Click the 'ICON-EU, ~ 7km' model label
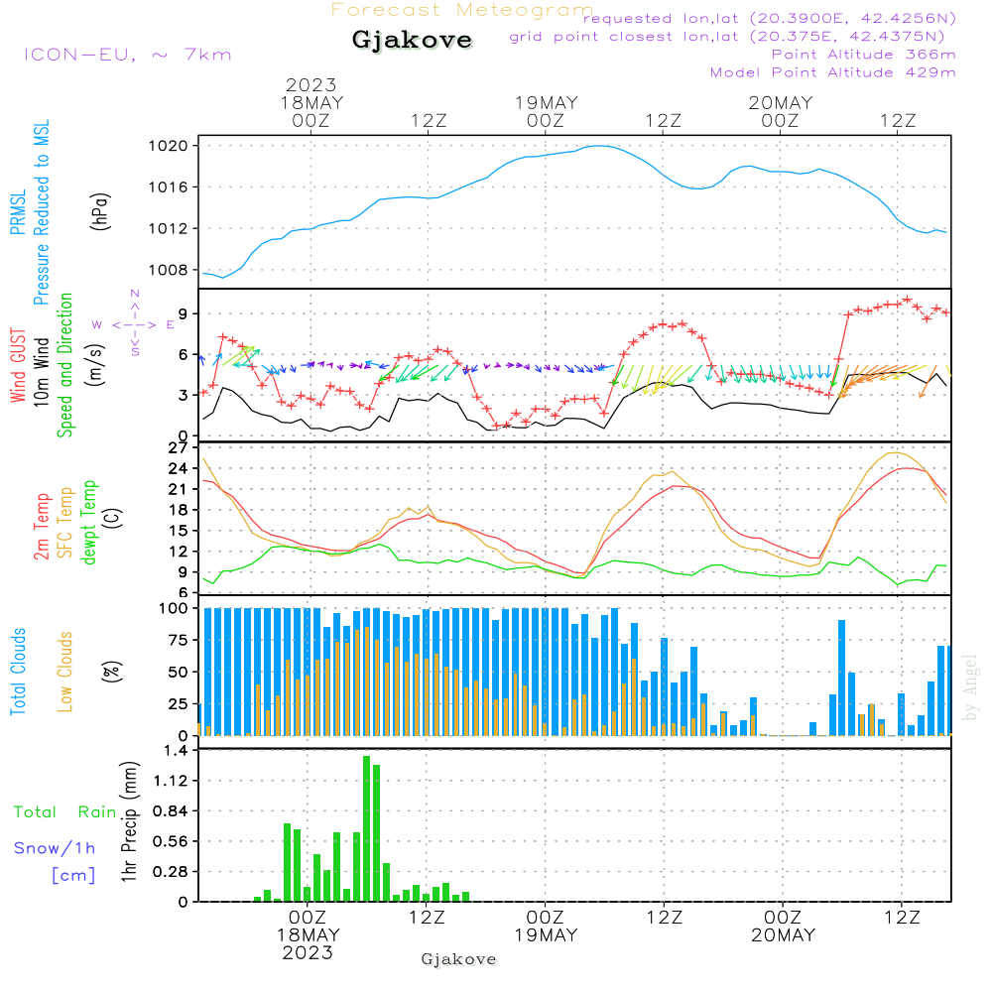Screen dimensions: 992x992 pos(128,55)
